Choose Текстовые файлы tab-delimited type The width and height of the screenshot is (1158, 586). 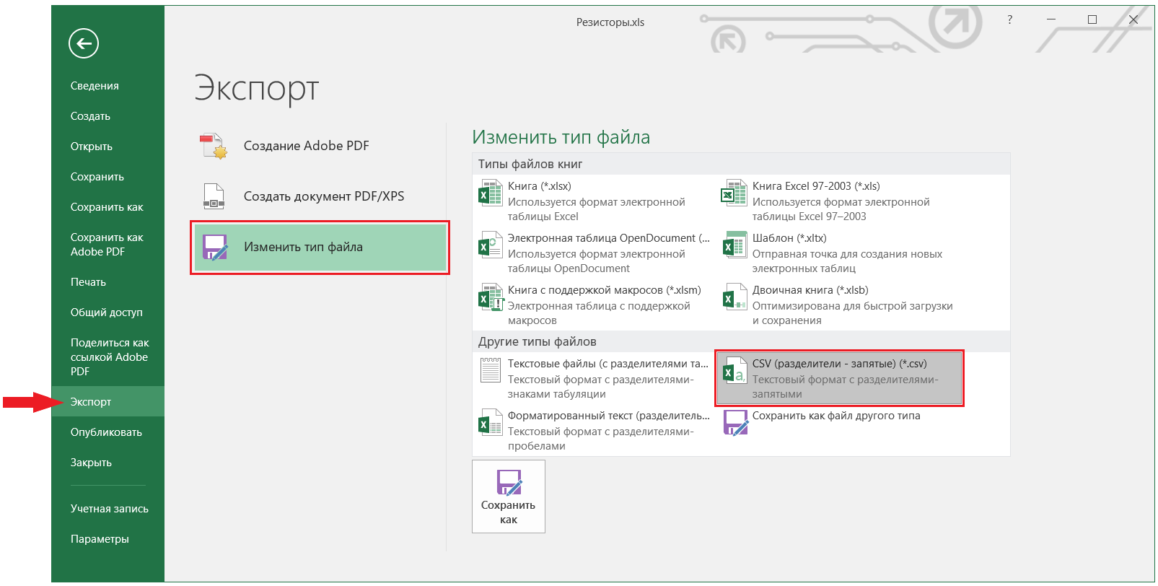[595, 379]
